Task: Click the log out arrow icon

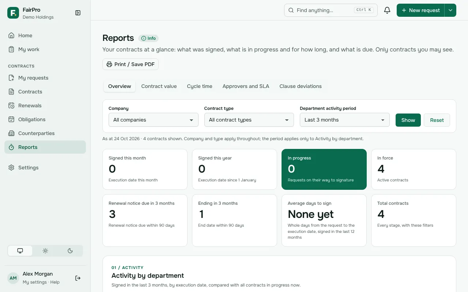Action: tap(78, 278)
